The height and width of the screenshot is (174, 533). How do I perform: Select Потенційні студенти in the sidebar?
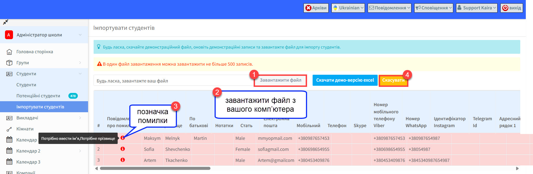pos(38,96)
